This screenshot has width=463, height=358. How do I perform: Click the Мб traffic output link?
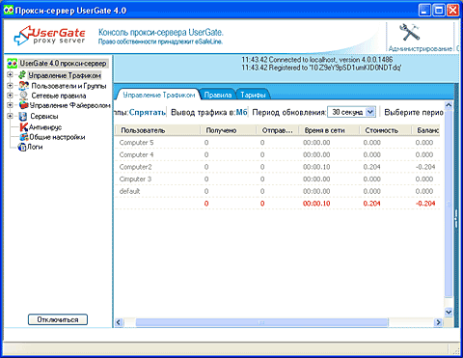[242, 112]
